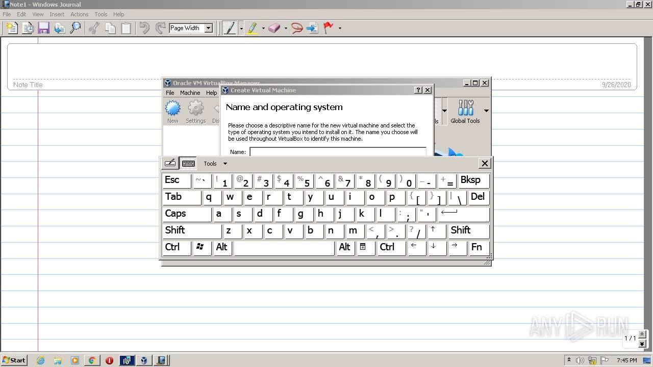Toggle Caps key on on-screen keyboard
The image size is (653, 367).
pyautogui.click(x=187, y=214)
